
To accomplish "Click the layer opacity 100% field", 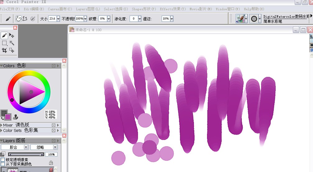I will tap(51, 154).
